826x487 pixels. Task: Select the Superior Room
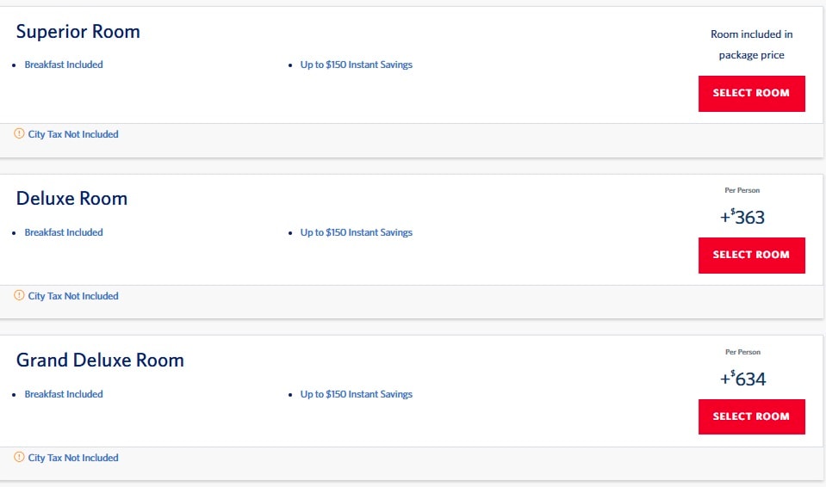tap(752, 94)
